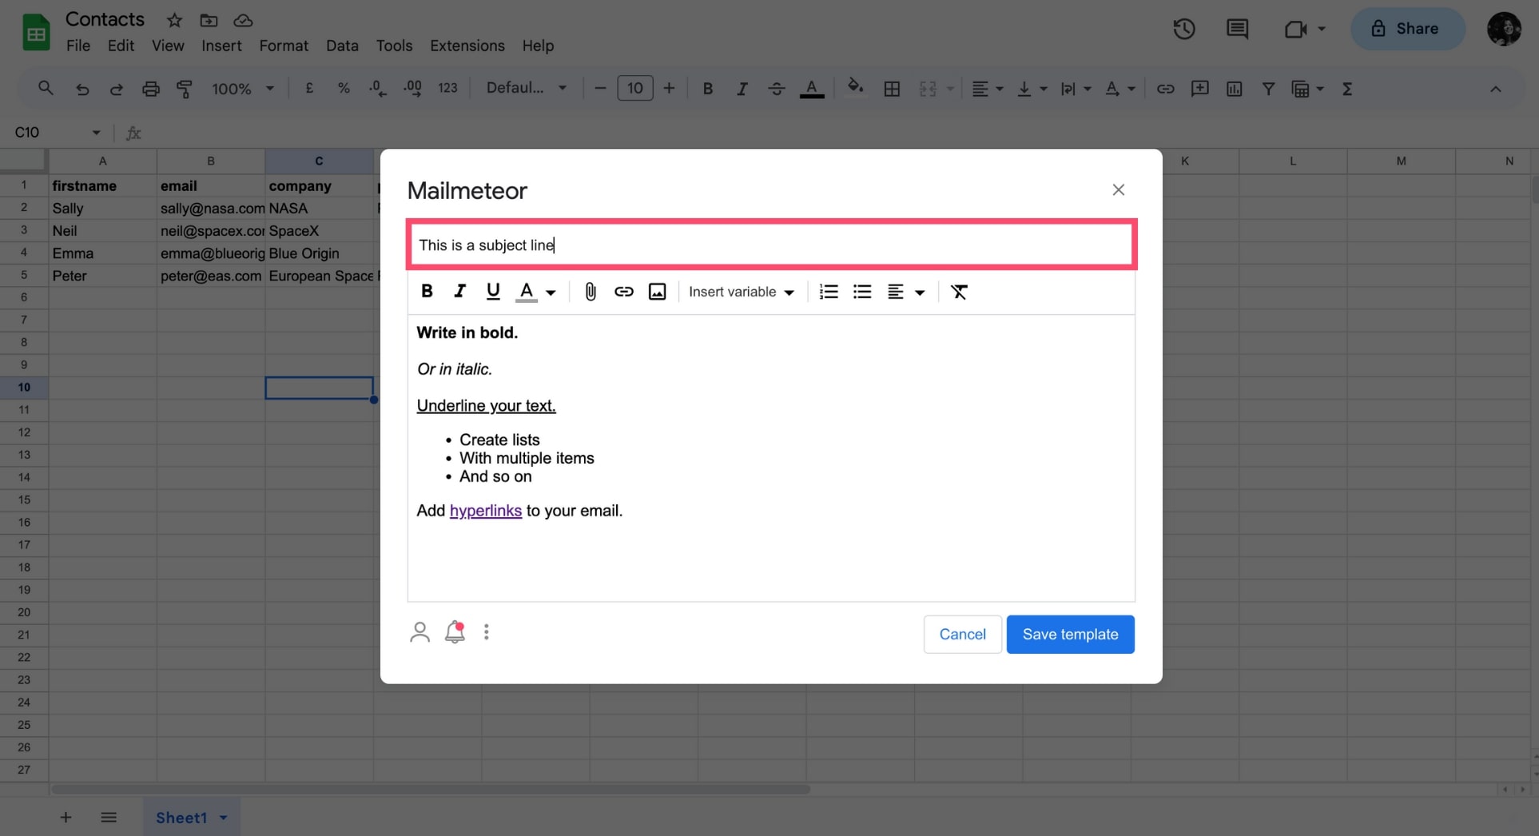
Task: Open the Data menu
Action: [342, 46]
